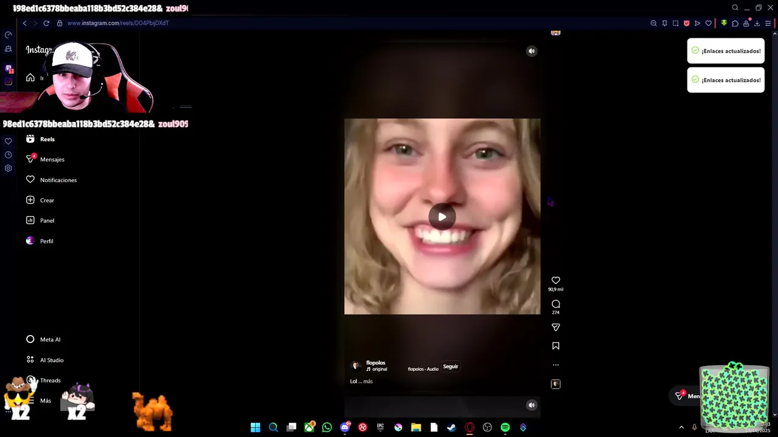Click the red ad-blocker shield icon
The height and width of the screenshot is (437, 778).
coord(686,23)
